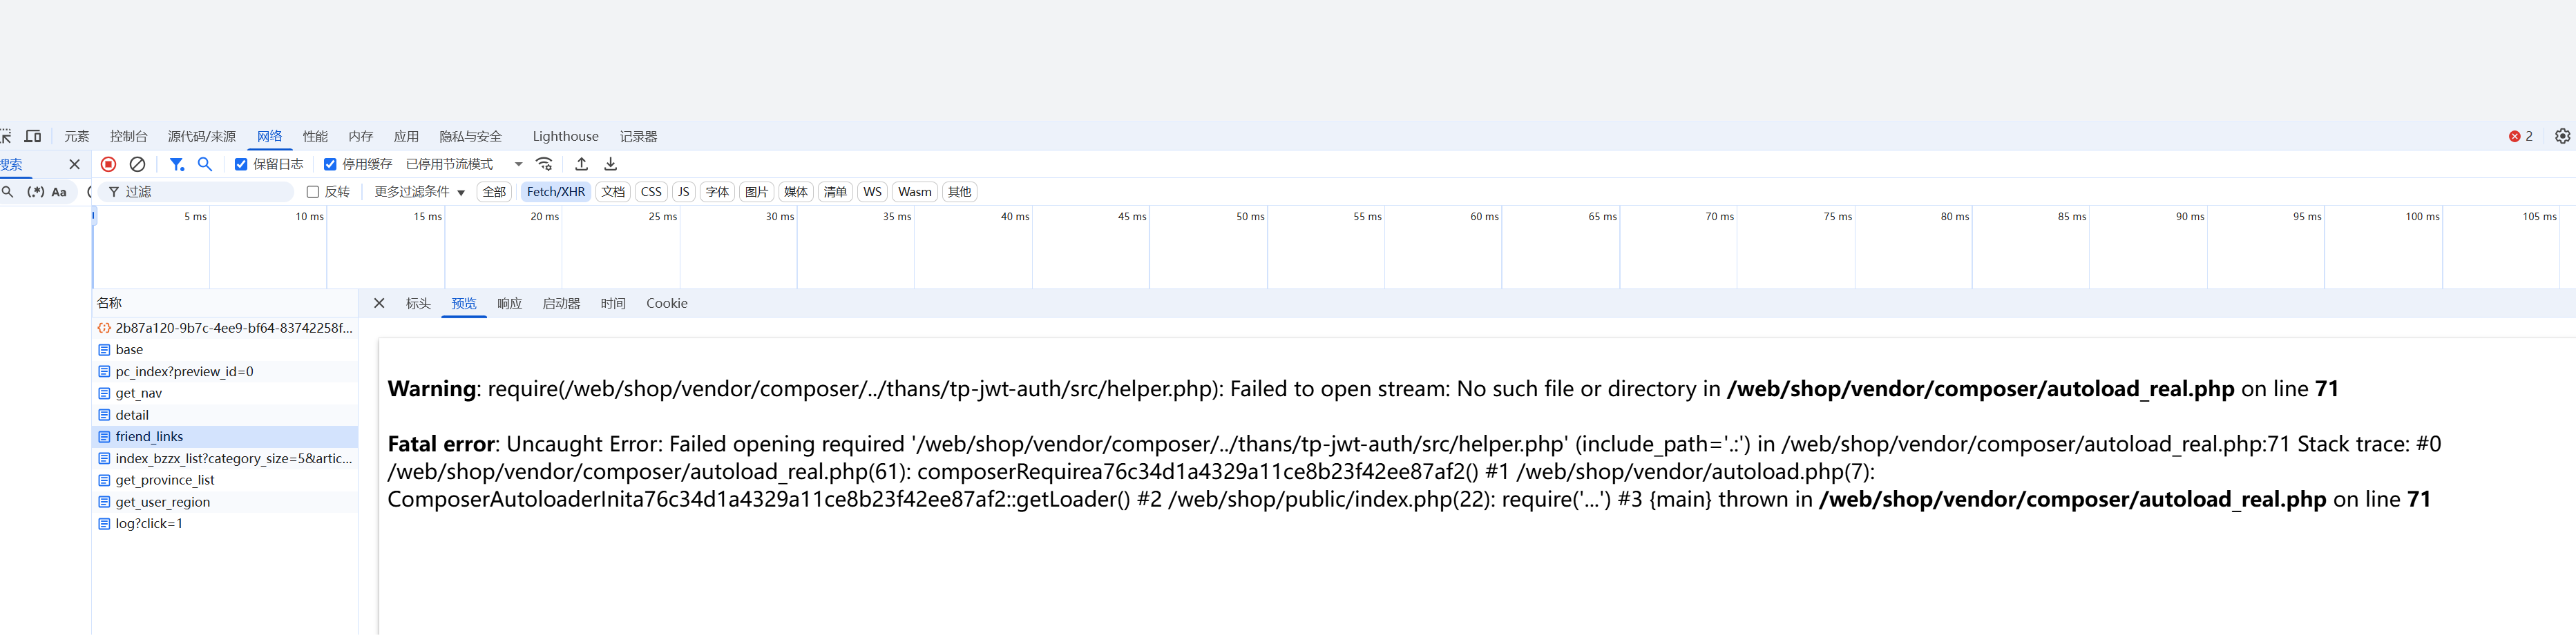2576x635 pixels.
Task: Filter requests by WS type
Action: coord(872,192)
